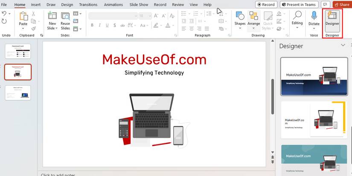Select the Format Painter brush icon

33,29
